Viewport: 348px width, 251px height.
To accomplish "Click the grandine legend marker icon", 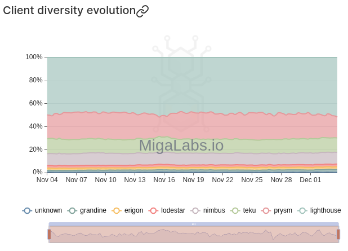I will coord(72,210).
